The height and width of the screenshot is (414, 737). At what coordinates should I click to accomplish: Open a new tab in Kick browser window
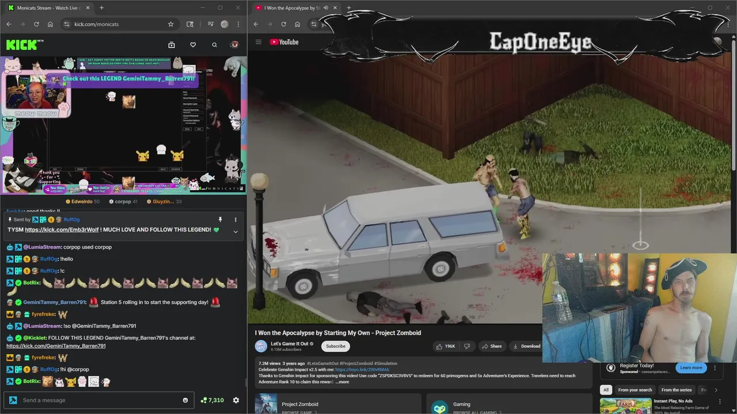(101, 7)
